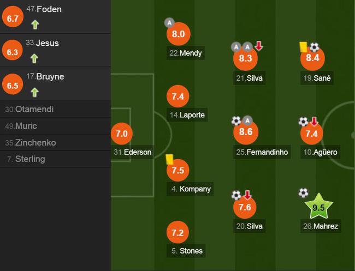355x271 pixels.
Task: Click Fernandinho's 8.6 rating circle
Action: click(x=246, y=132)
